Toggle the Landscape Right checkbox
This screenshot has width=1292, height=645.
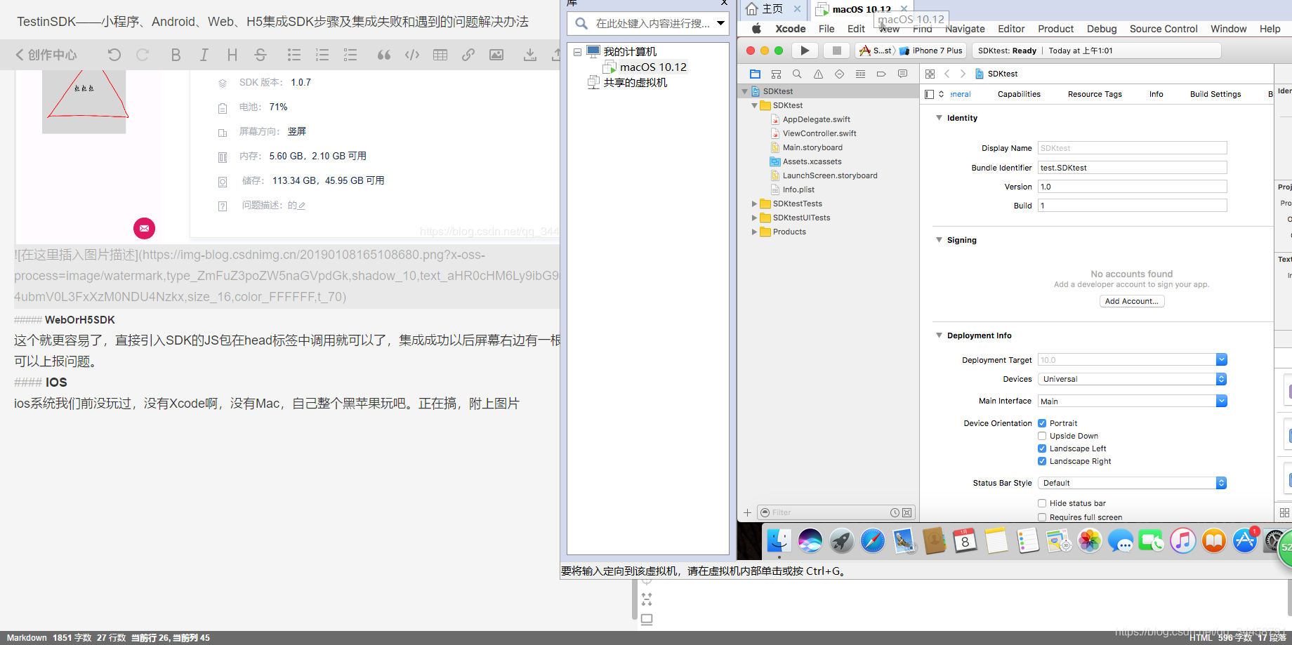tap(1042, 461)
